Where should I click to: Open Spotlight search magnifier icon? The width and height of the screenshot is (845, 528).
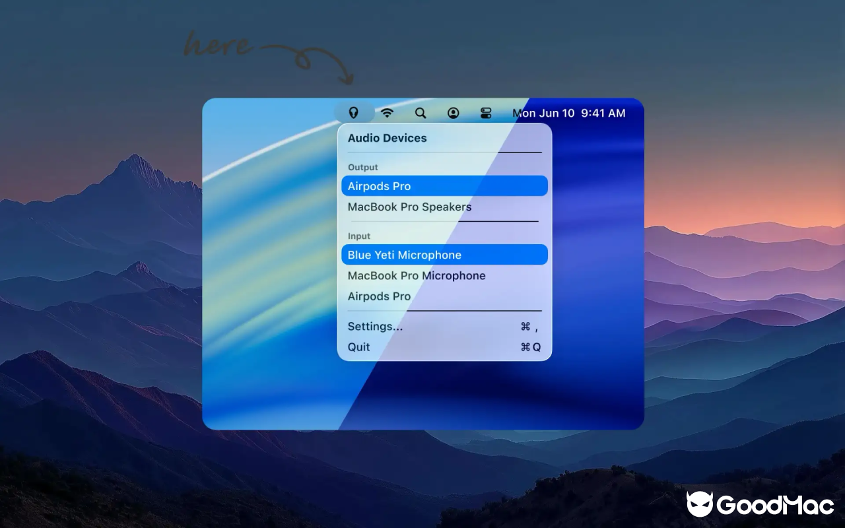[x=421, y=113]
